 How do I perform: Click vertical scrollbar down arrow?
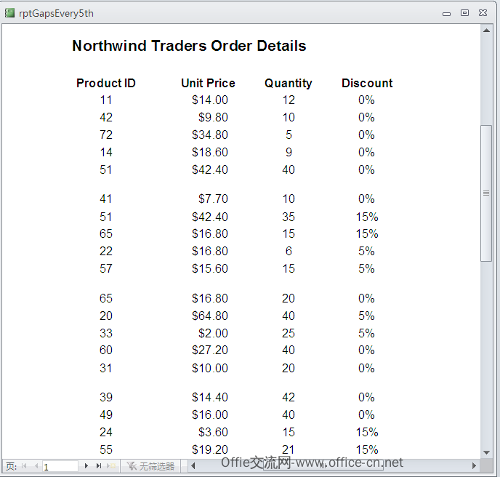[x=486, y=452]
